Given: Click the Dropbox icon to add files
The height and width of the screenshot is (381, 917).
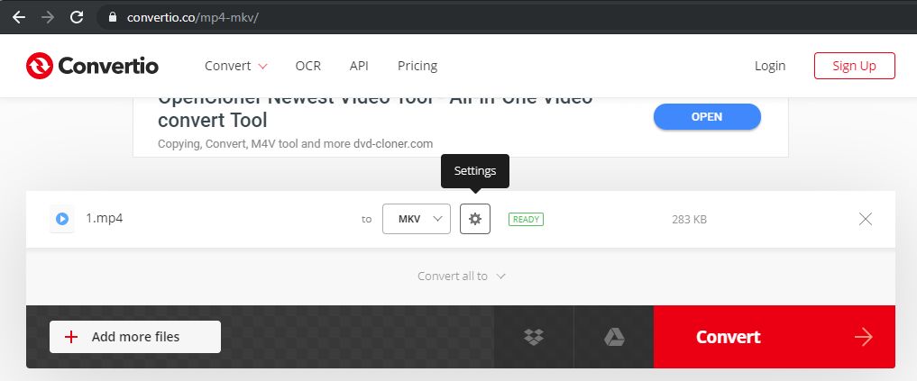Looking at the screenshot, I should pos(534,337).
